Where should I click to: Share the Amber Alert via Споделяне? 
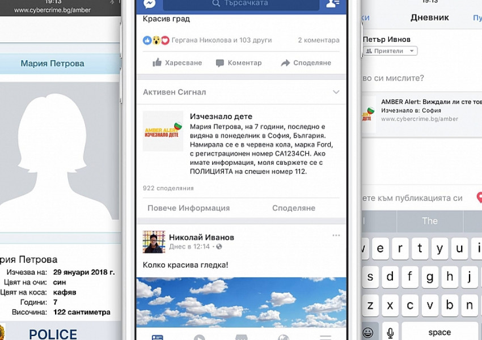[293, 208]
